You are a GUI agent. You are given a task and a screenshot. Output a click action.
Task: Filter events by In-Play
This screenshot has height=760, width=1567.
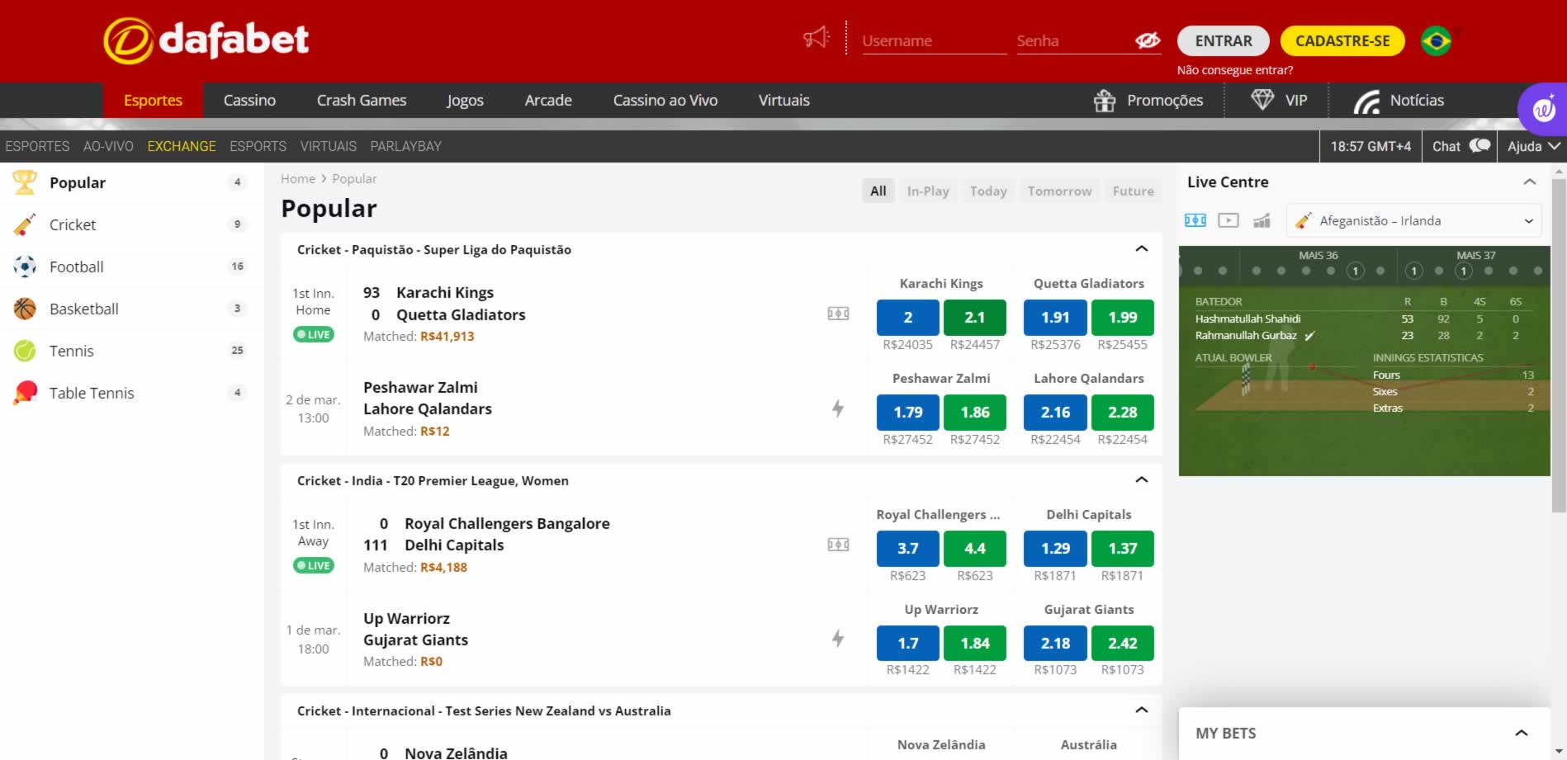click(x=928, y=191)
